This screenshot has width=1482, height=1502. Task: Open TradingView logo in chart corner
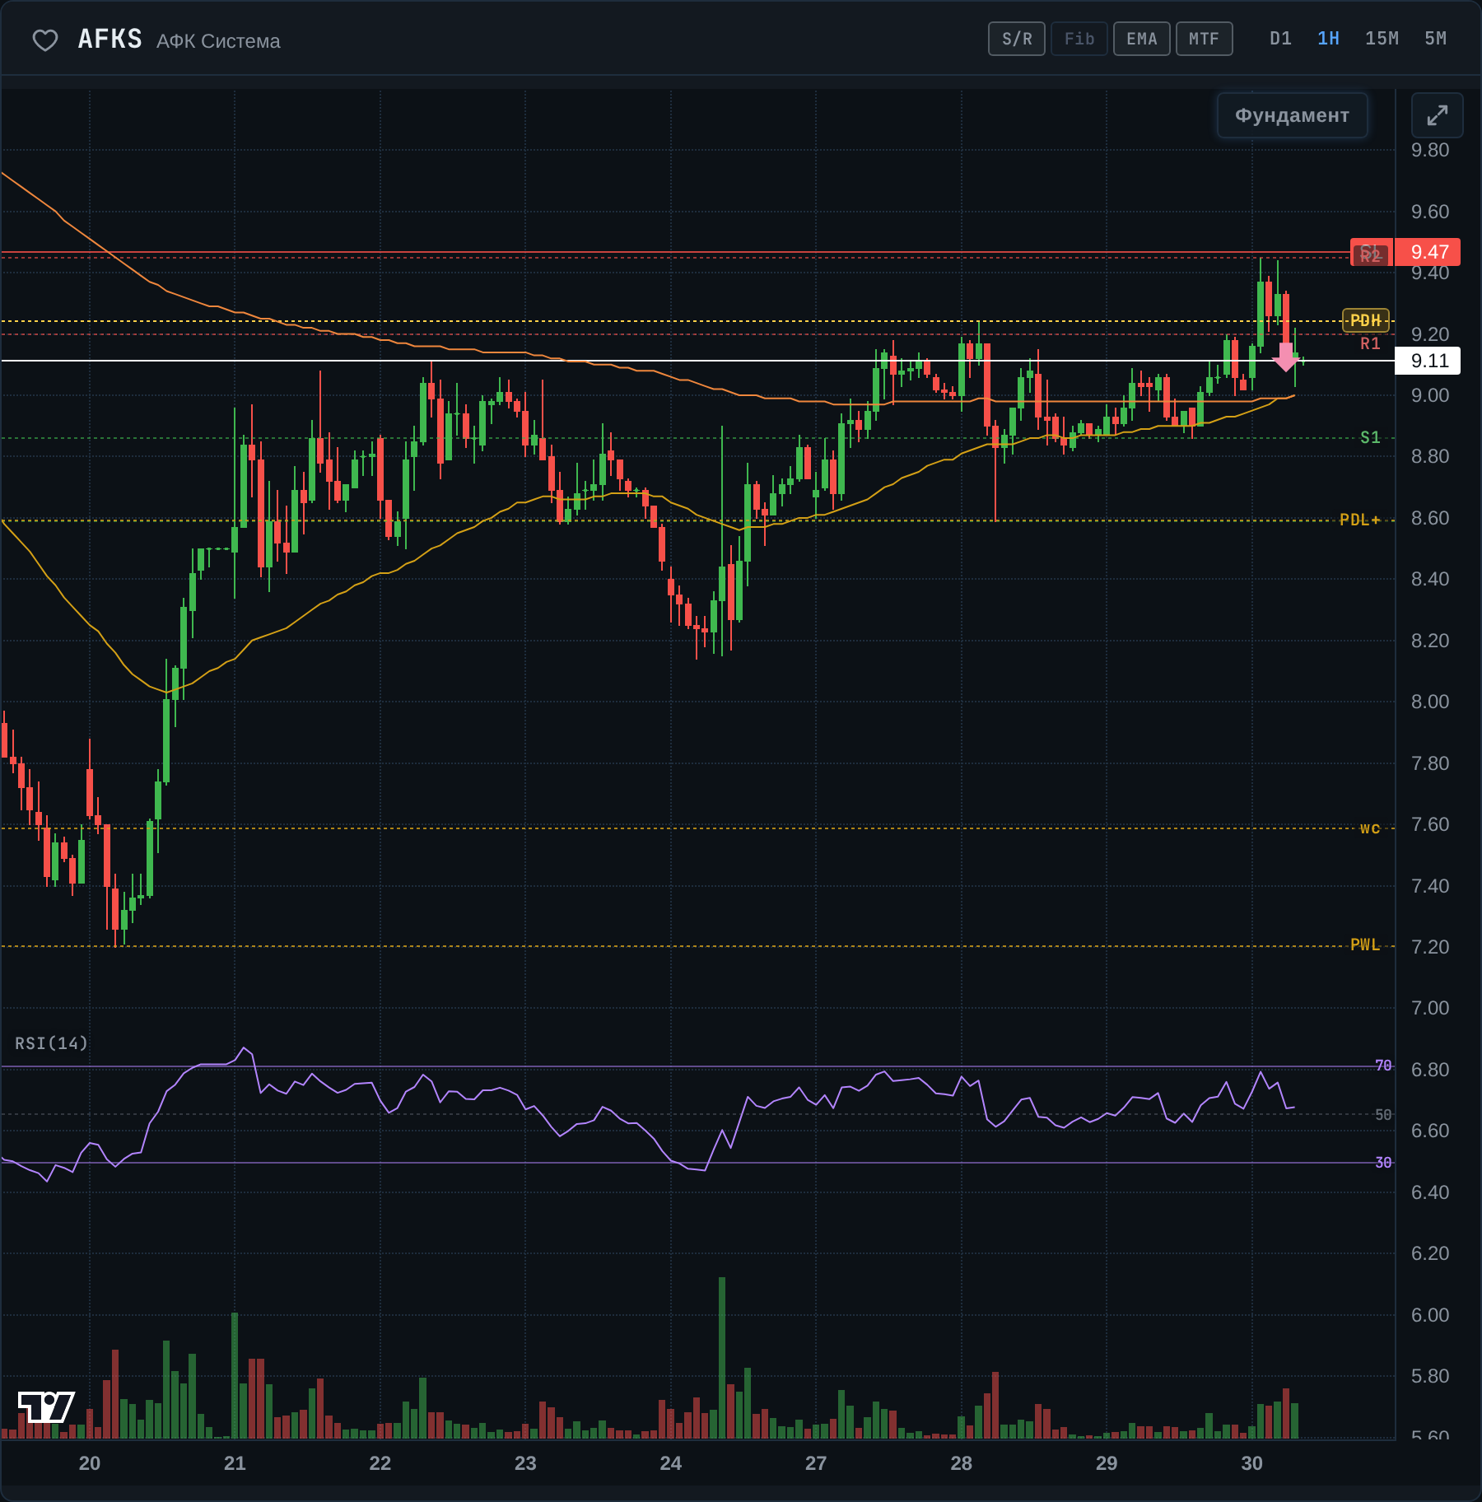pos(46,1406)
